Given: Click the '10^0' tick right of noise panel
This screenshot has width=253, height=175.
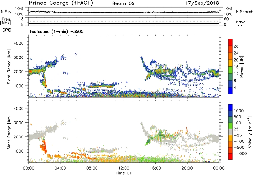Looking at the screenshot, I should click(x=228, y=14).
